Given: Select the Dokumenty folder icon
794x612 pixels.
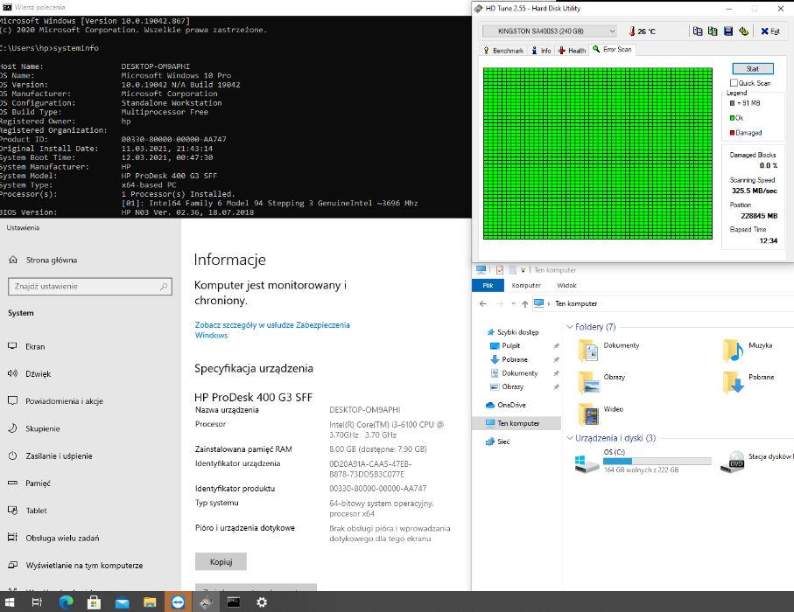Looking at the screenshot, I should point(588,350).
